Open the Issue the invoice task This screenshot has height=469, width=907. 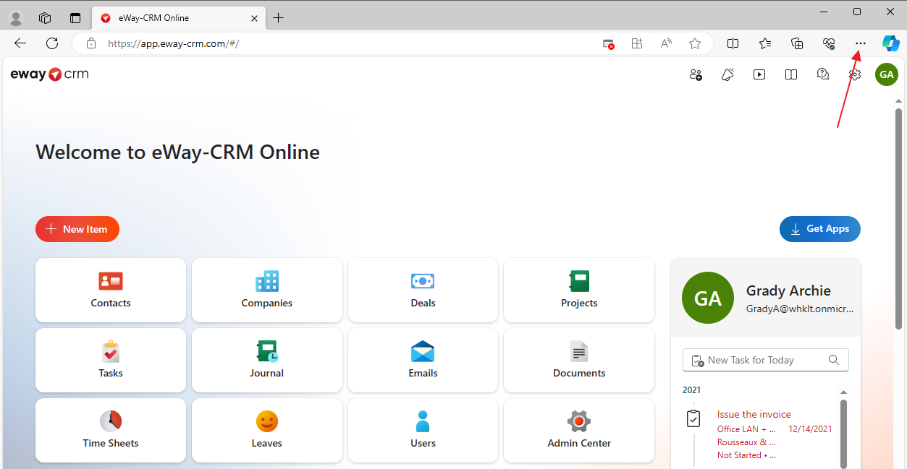754,414
